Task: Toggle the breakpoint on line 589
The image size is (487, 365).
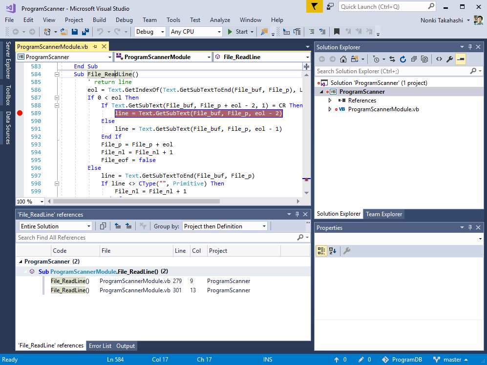Action: 20,113
